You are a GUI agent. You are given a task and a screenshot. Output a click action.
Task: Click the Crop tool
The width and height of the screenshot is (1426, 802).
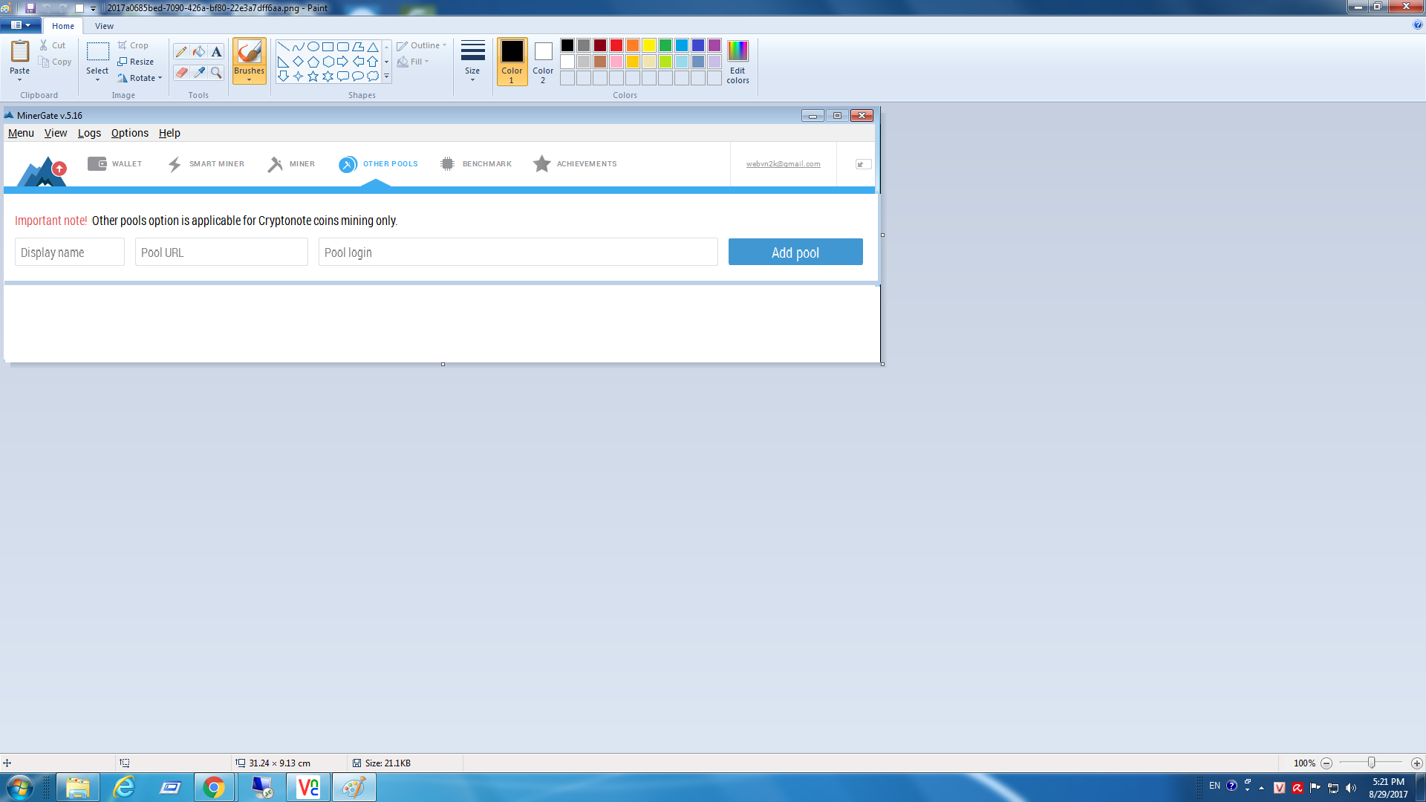tap(133, 45)
